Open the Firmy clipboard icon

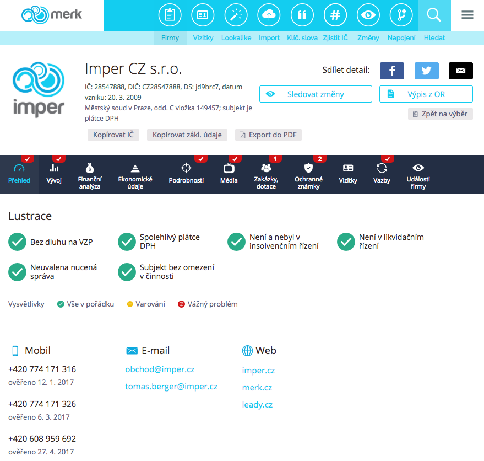(x=170, y=15)
